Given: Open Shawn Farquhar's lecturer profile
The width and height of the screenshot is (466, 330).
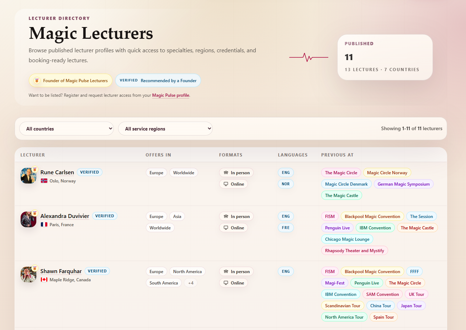Looking at the screenshot, I should [61, 271].
